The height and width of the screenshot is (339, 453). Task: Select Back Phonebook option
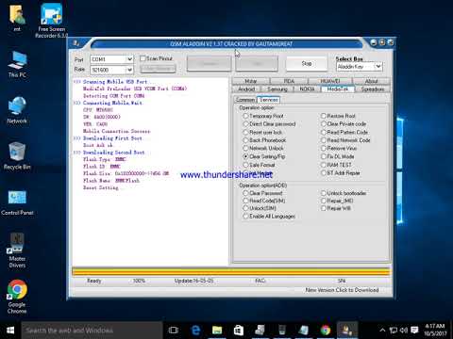tap(245, 140)
